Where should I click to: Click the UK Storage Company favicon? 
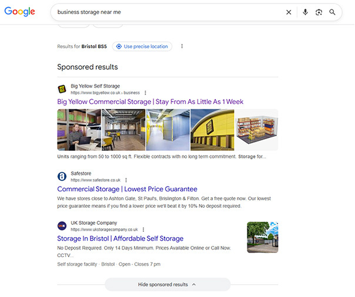point(62,226)
